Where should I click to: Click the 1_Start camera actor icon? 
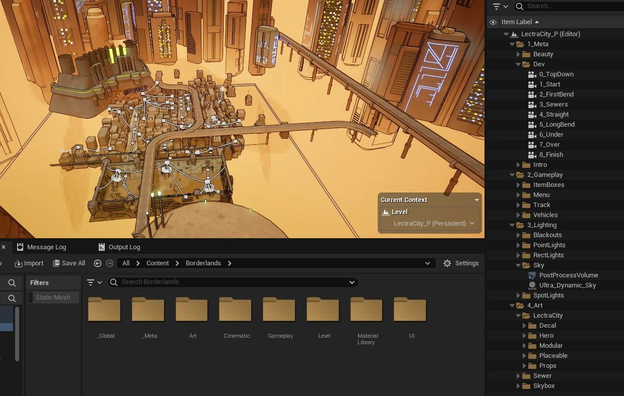532,84
